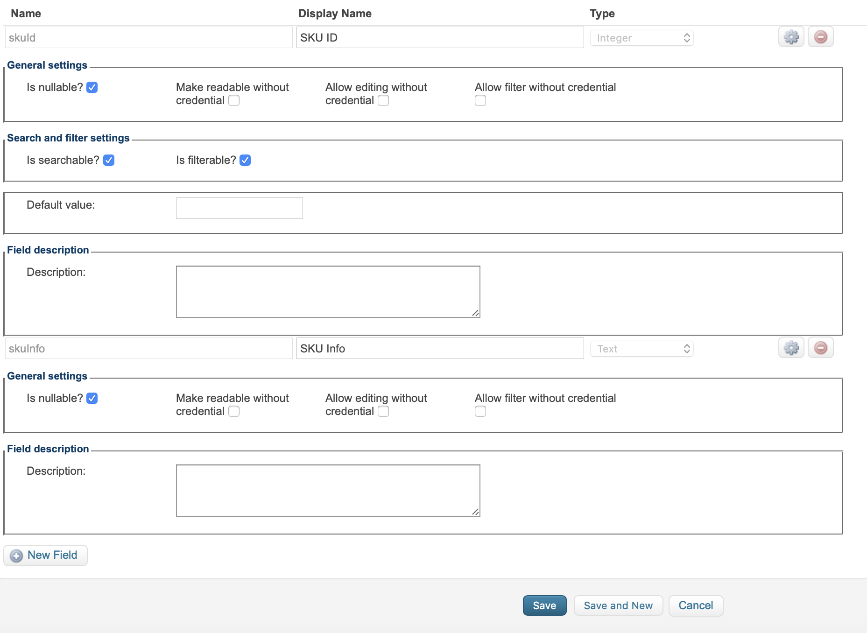
Task: Open the Text Type dropdown for skuInfo
Action: [641, 348]
